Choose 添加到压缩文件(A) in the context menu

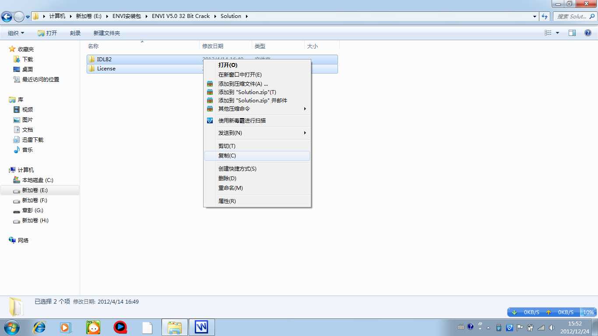pos(257,84)
